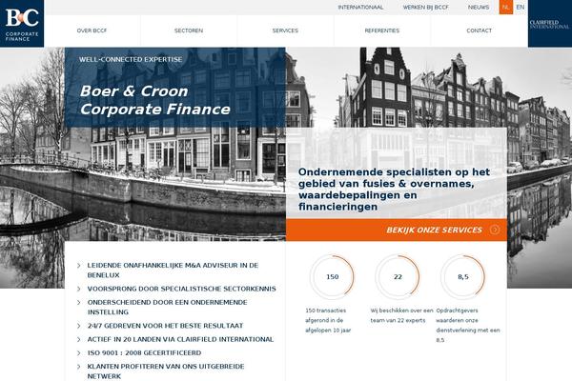Click caption '150 transacties afgerond in de afgelopen 10 jaar'
Image resolution: width=572 pixels, height=381 pixels.
point(328,320)
